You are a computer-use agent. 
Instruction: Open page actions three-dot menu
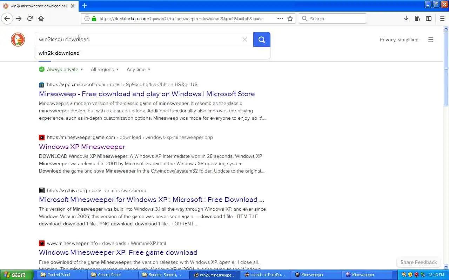(280, 19)
